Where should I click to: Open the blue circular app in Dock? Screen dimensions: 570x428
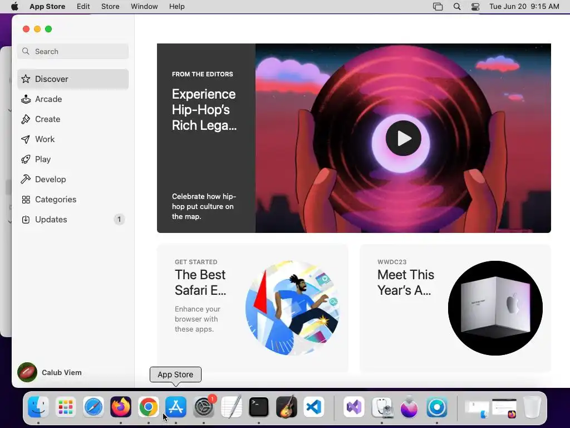(437, 407)
